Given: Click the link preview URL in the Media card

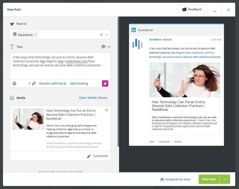Looking at the screenshot, I should point(74,145).
